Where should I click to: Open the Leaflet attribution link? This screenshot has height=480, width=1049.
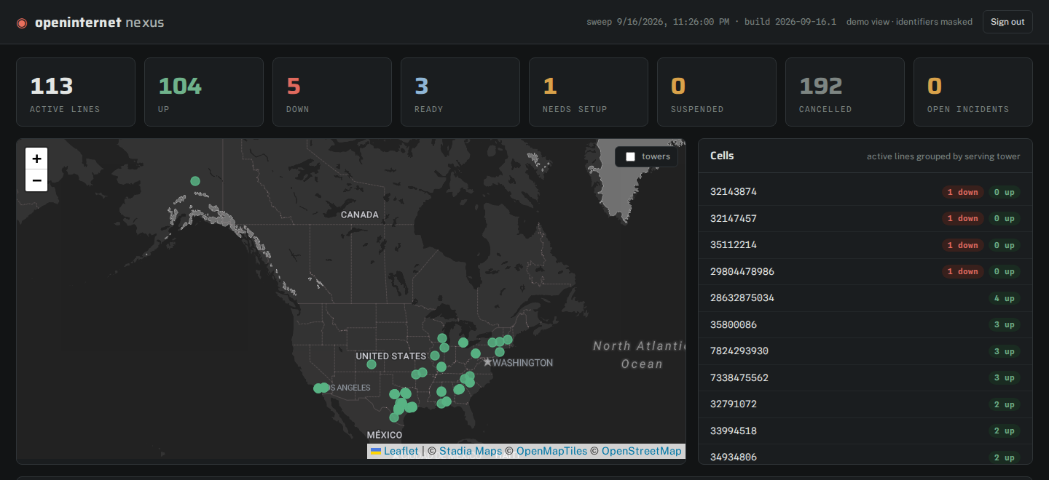[394, 451]
